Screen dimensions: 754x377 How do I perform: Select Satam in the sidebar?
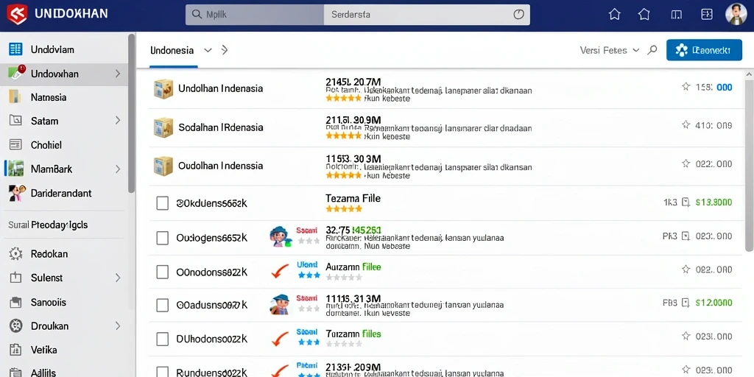point(64,121)
